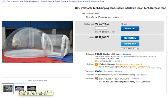Click Add to watch list button
Screen dimensions: 168x98
tap(129, 49)
